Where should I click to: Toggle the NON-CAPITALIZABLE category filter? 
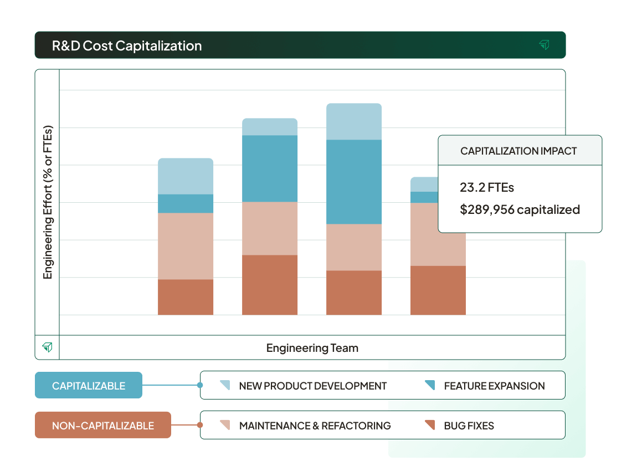[x=103, y=424]
